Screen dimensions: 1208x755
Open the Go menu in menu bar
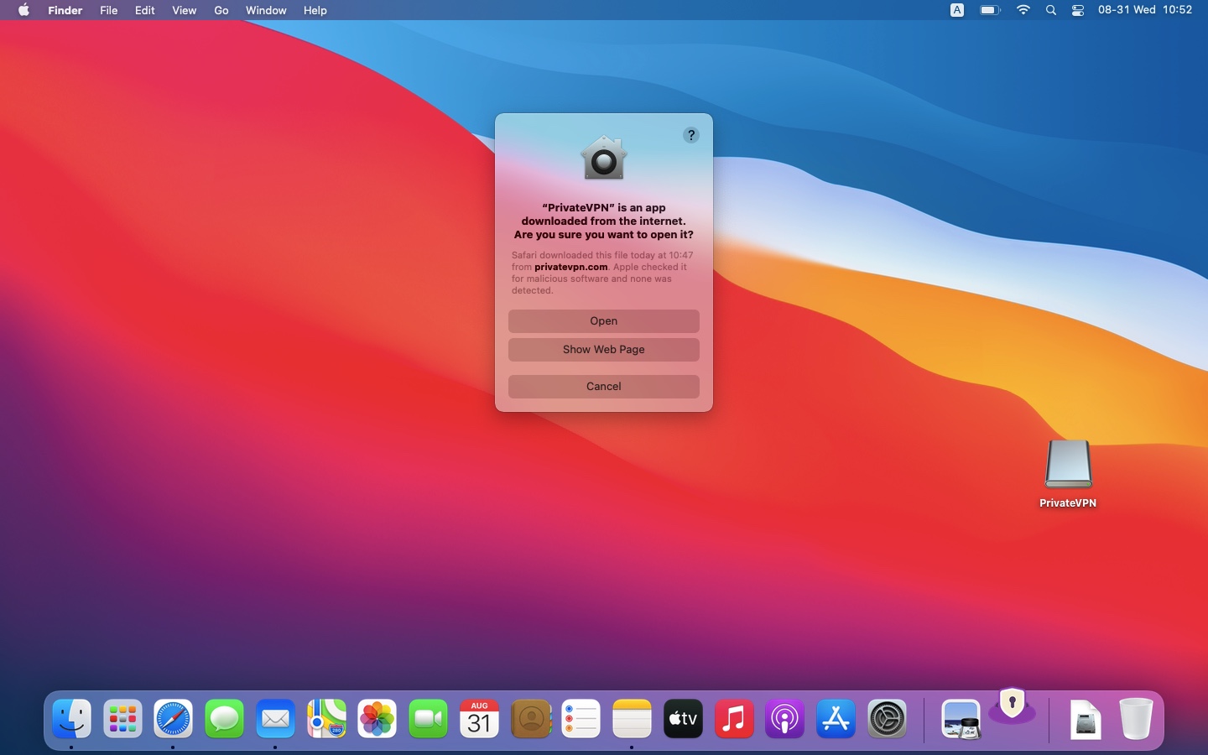(221, 10)
